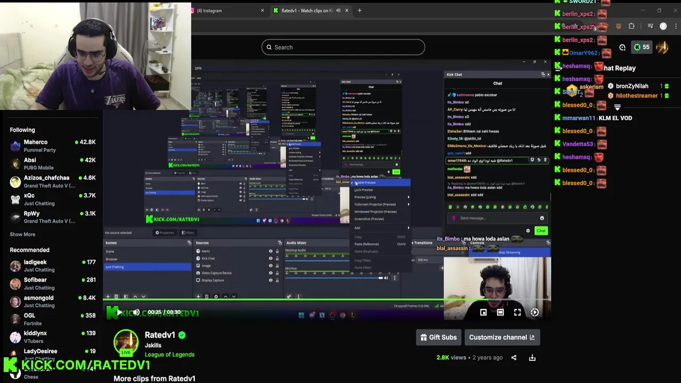
Task: Hide the Video Capture Device source
Action: click(x=270, y=273)
